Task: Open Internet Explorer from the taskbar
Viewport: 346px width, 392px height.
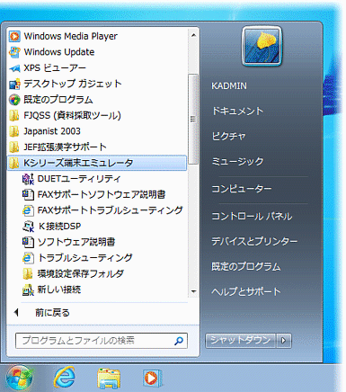Action: tap(64, 378)
